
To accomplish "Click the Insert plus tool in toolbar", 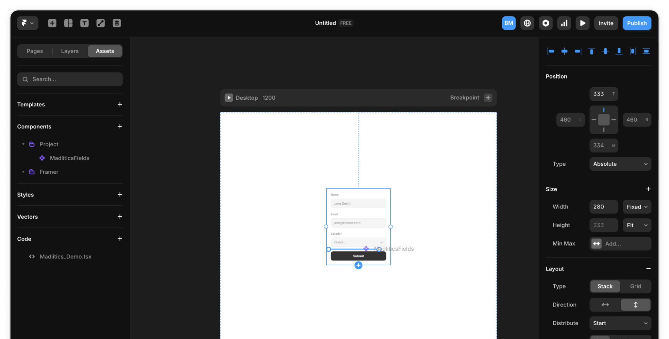I will (52, 23).
